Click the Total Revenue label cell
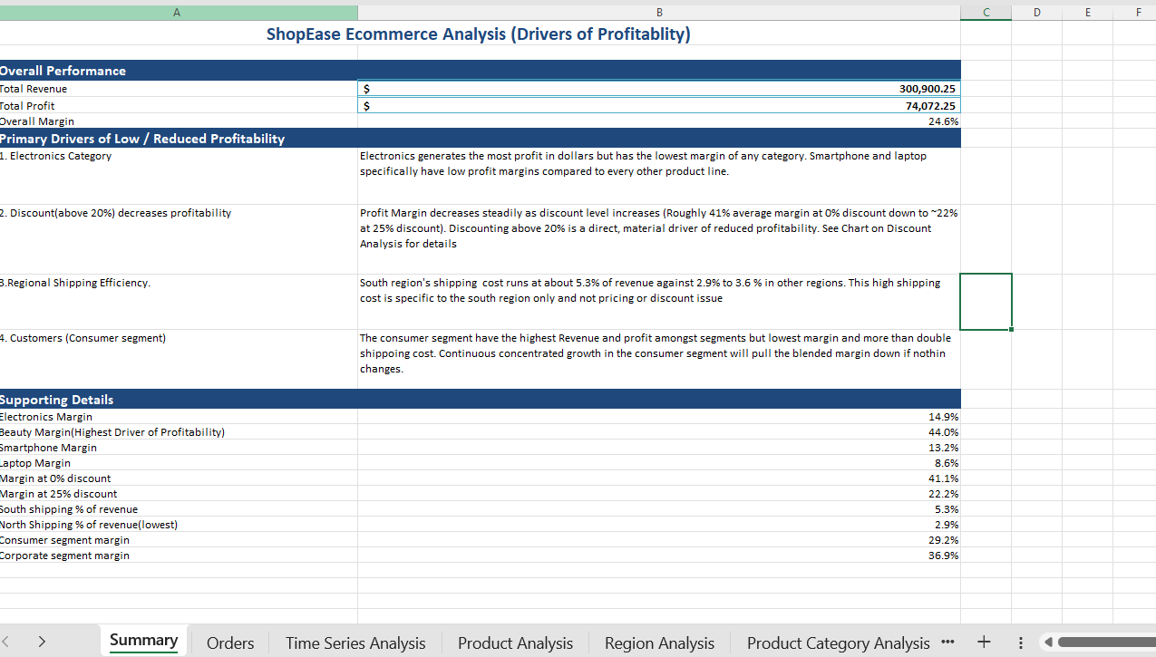 tap(179, 89)
